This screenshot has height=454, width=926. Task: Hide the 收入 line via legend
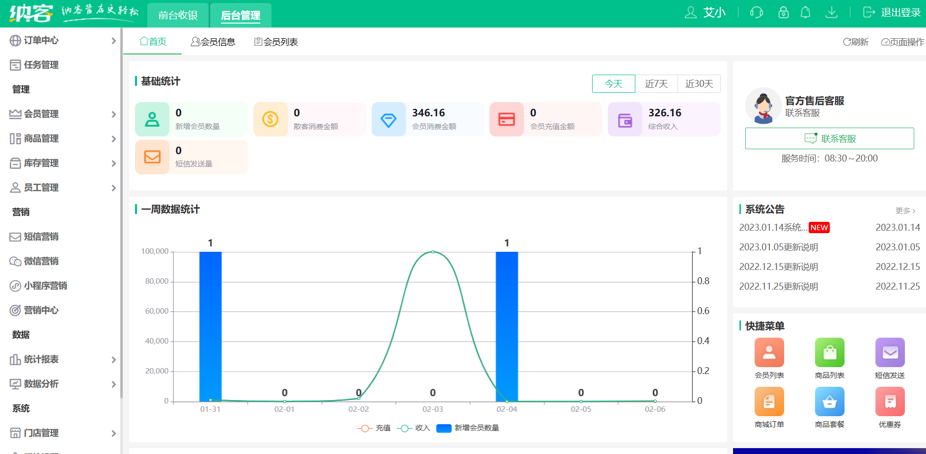tap(415, 428)
